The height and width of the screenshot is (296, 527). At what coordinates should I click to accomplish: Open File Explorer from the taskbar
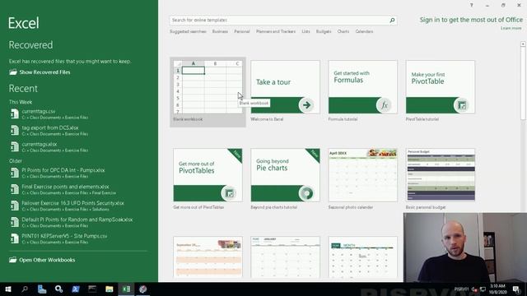coord(110,289)
